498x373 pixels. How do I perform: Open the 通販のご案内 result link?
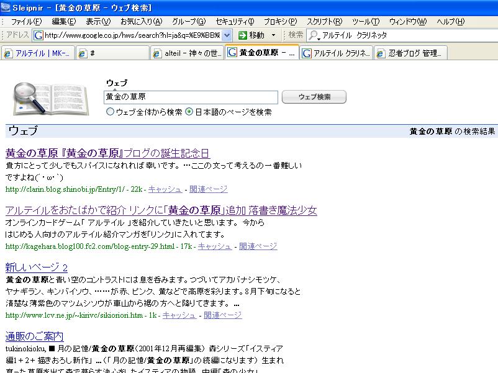pos(35,336)
